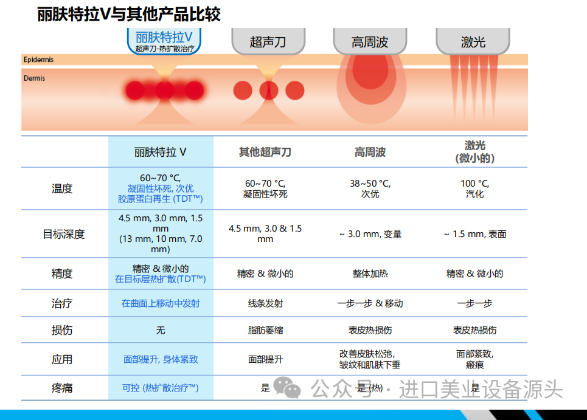This screenshot has height=420, width=587.
Task: Click the slide title 丽肤特拉V与其他产品比较
Action: tap(129, 15)
